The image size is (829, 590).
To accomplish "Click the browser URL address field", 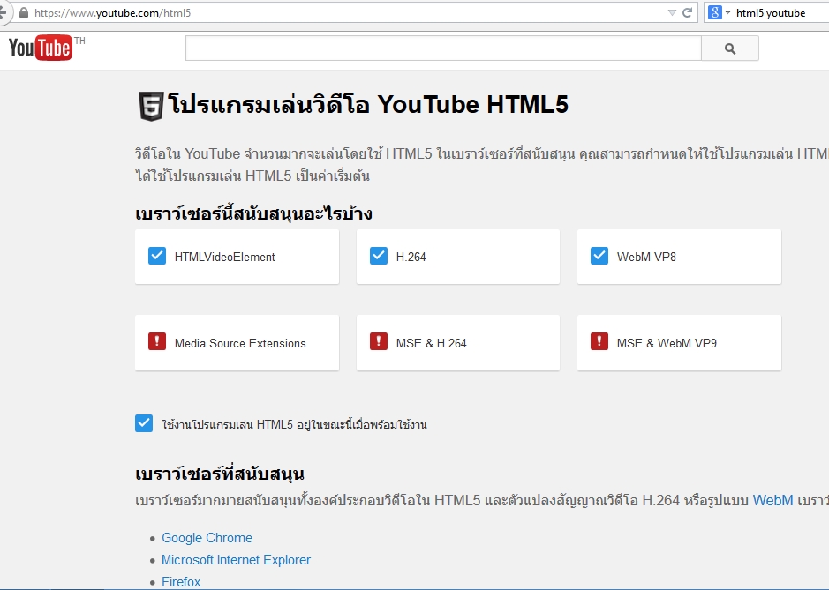I will [x=349, y=12].
